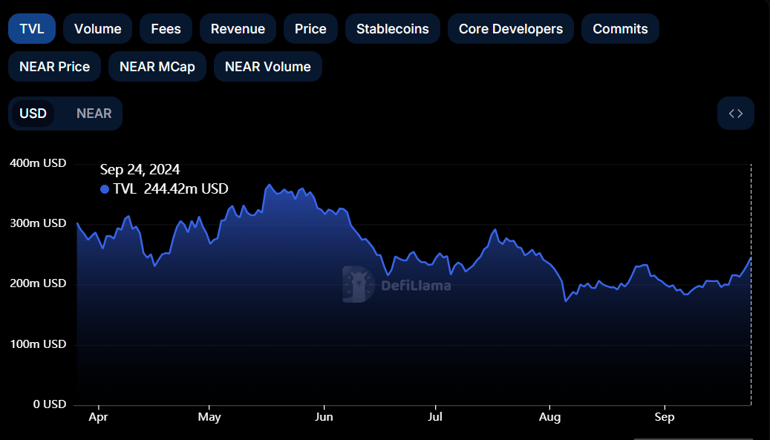This screenshot has height=440, width=770.
Task: Toggle TVL series via its legend marker
Action: pos(105,189)
